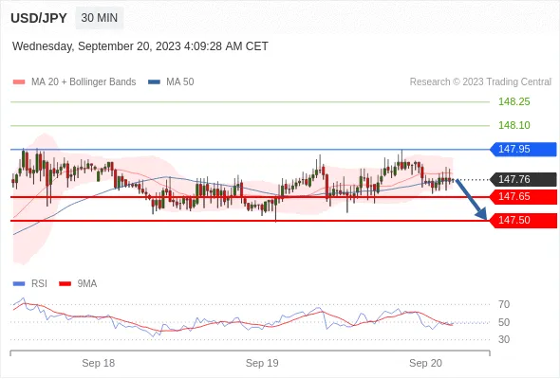Click the USD/JPY pair title
Screen dimensions: 560x379
click(x=39, y=18)
